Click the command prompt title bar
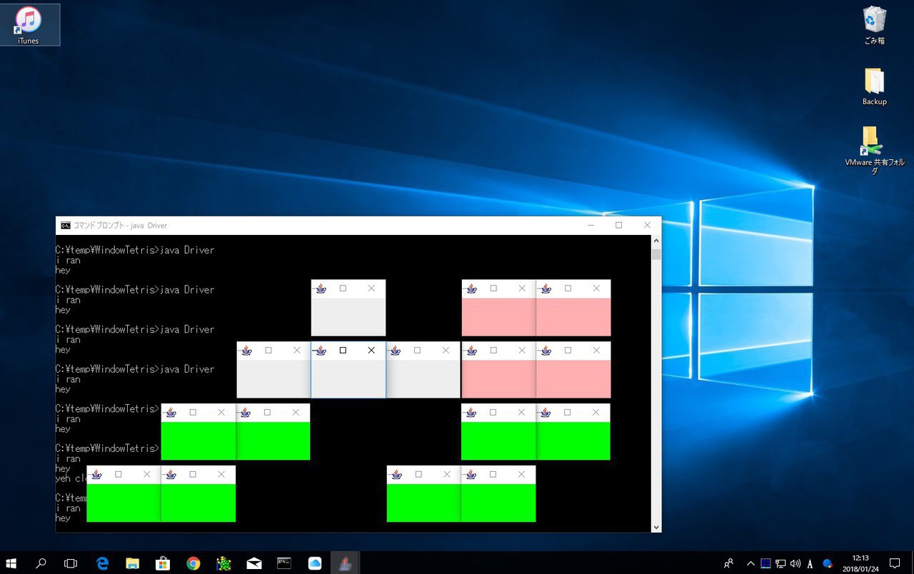 (x=357, y=226)
